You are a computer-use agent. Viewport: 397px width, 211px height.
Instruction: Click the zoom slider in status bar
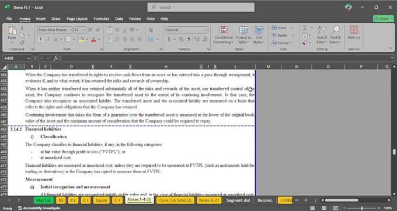[361, 208]
